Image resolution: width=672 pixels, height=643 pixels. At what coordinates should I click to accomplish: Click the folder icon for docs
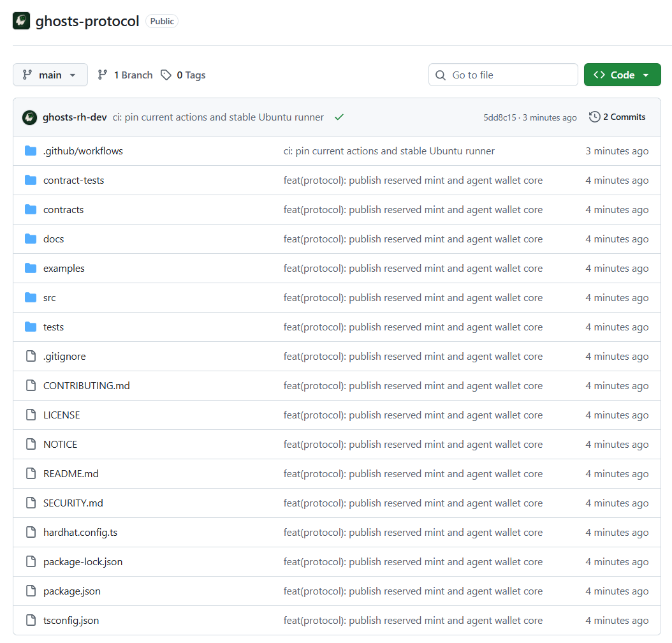click(31, 239)
